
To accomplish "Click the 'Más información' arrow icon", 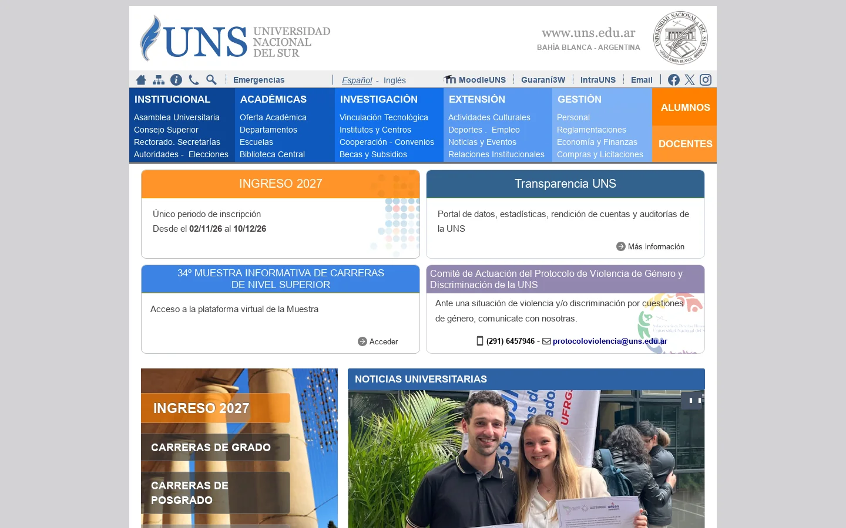I will tap(621, 246).
